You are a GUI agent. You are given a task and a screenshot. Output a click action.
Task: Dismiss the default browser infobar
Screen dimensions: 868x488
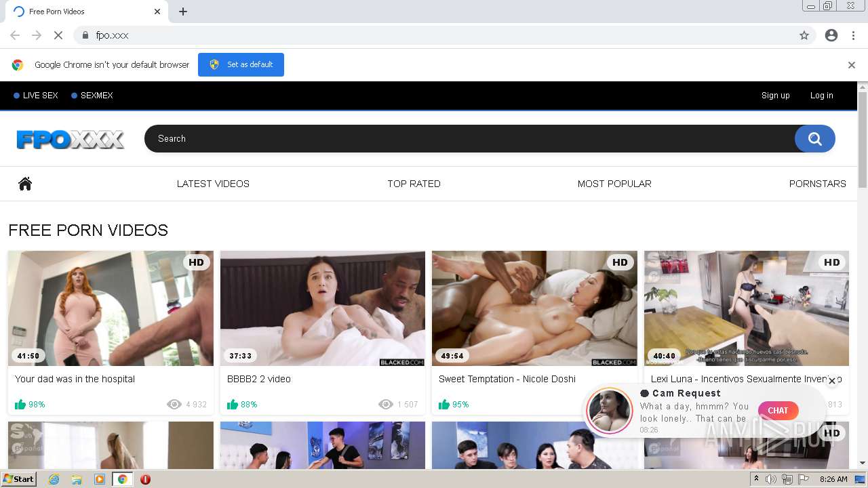point(852,65)
